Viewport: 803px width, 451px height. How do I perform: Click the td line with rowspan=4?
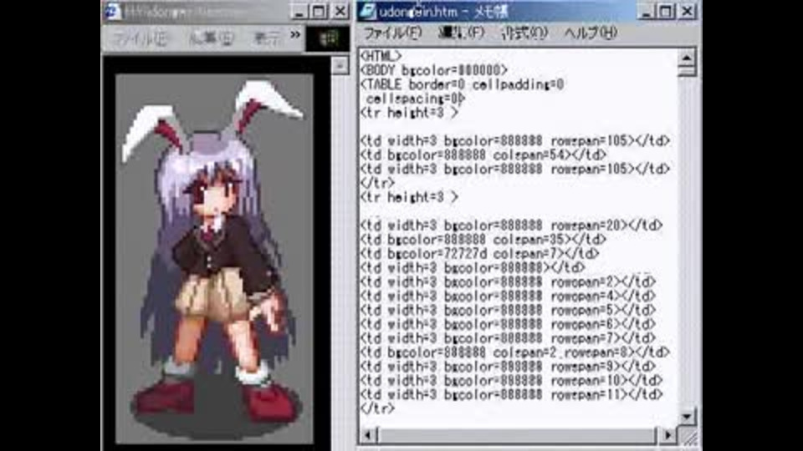point(508,296)
